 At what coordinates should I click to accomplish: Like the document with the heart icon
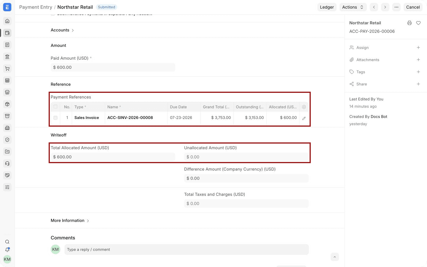click(418, 23)
